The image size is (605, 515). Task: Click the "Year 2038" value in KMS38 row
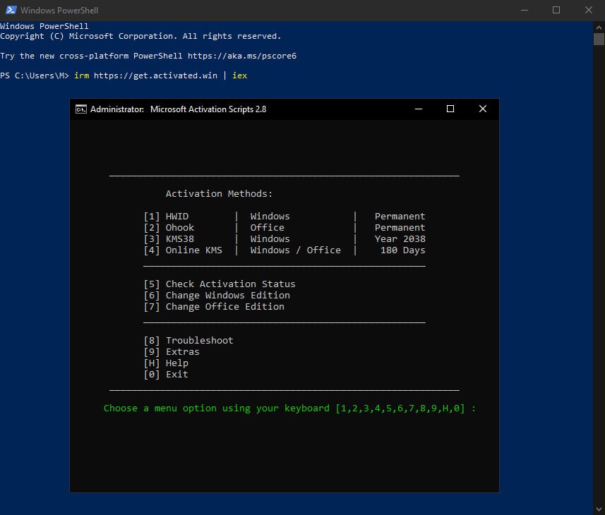[x=400, y=239]
